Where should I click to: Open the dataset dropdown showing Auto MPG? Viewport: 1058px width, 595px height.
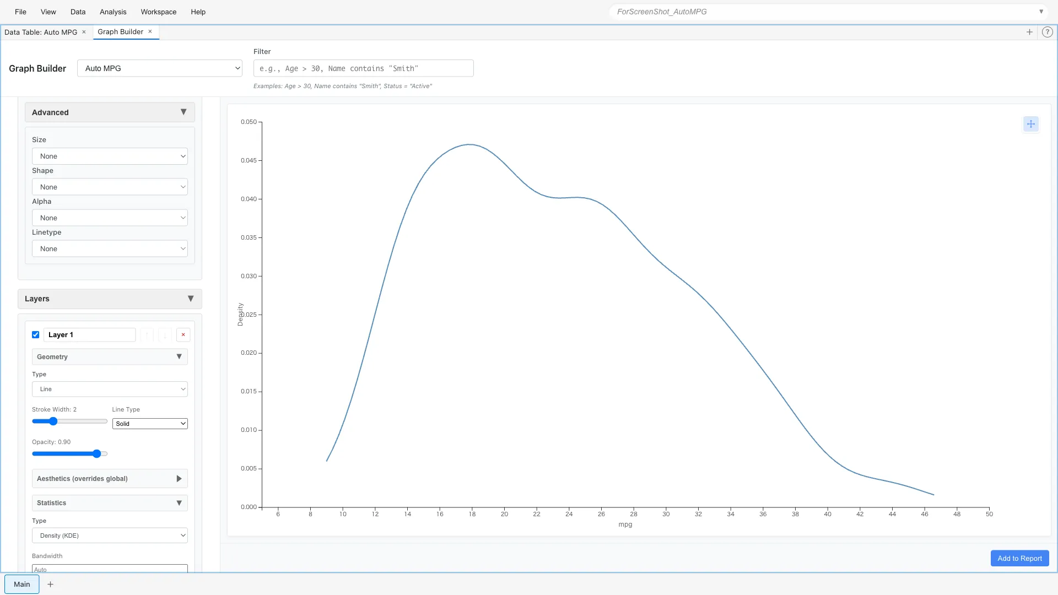coord(159,68)
